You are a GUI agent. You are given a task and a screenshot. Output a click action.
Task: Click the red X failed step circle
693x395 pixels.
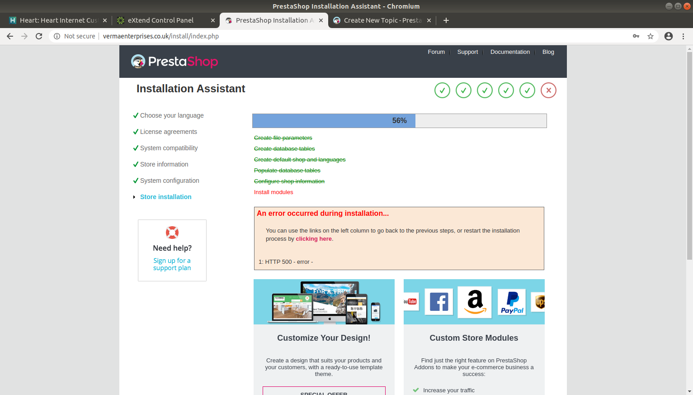(548, 90)
